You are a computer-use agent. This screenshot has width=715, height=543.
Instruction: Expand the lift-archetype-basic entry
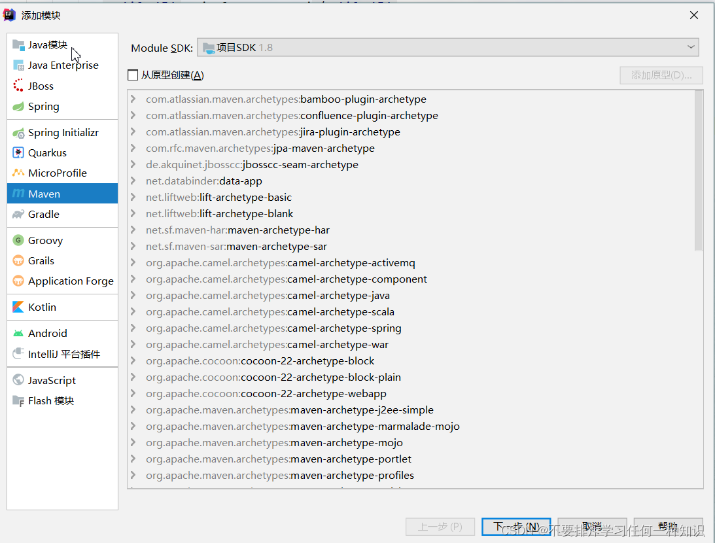coord(133,197)
